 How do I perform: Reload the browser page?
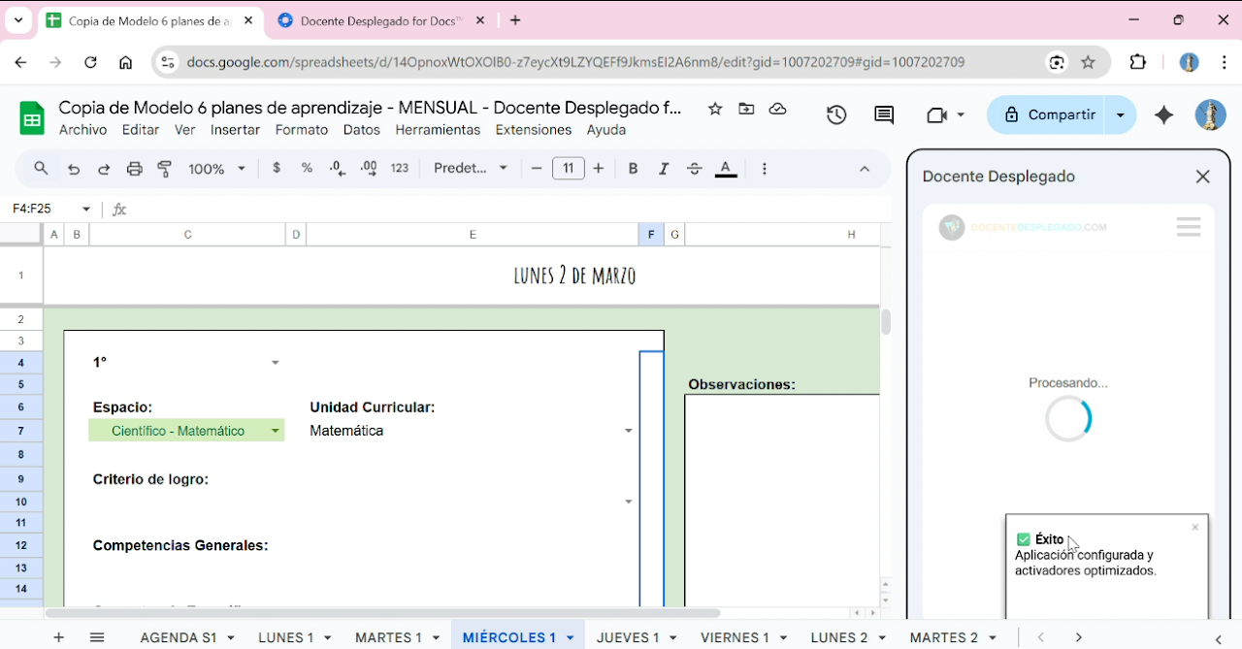click(x=90, y=62)
